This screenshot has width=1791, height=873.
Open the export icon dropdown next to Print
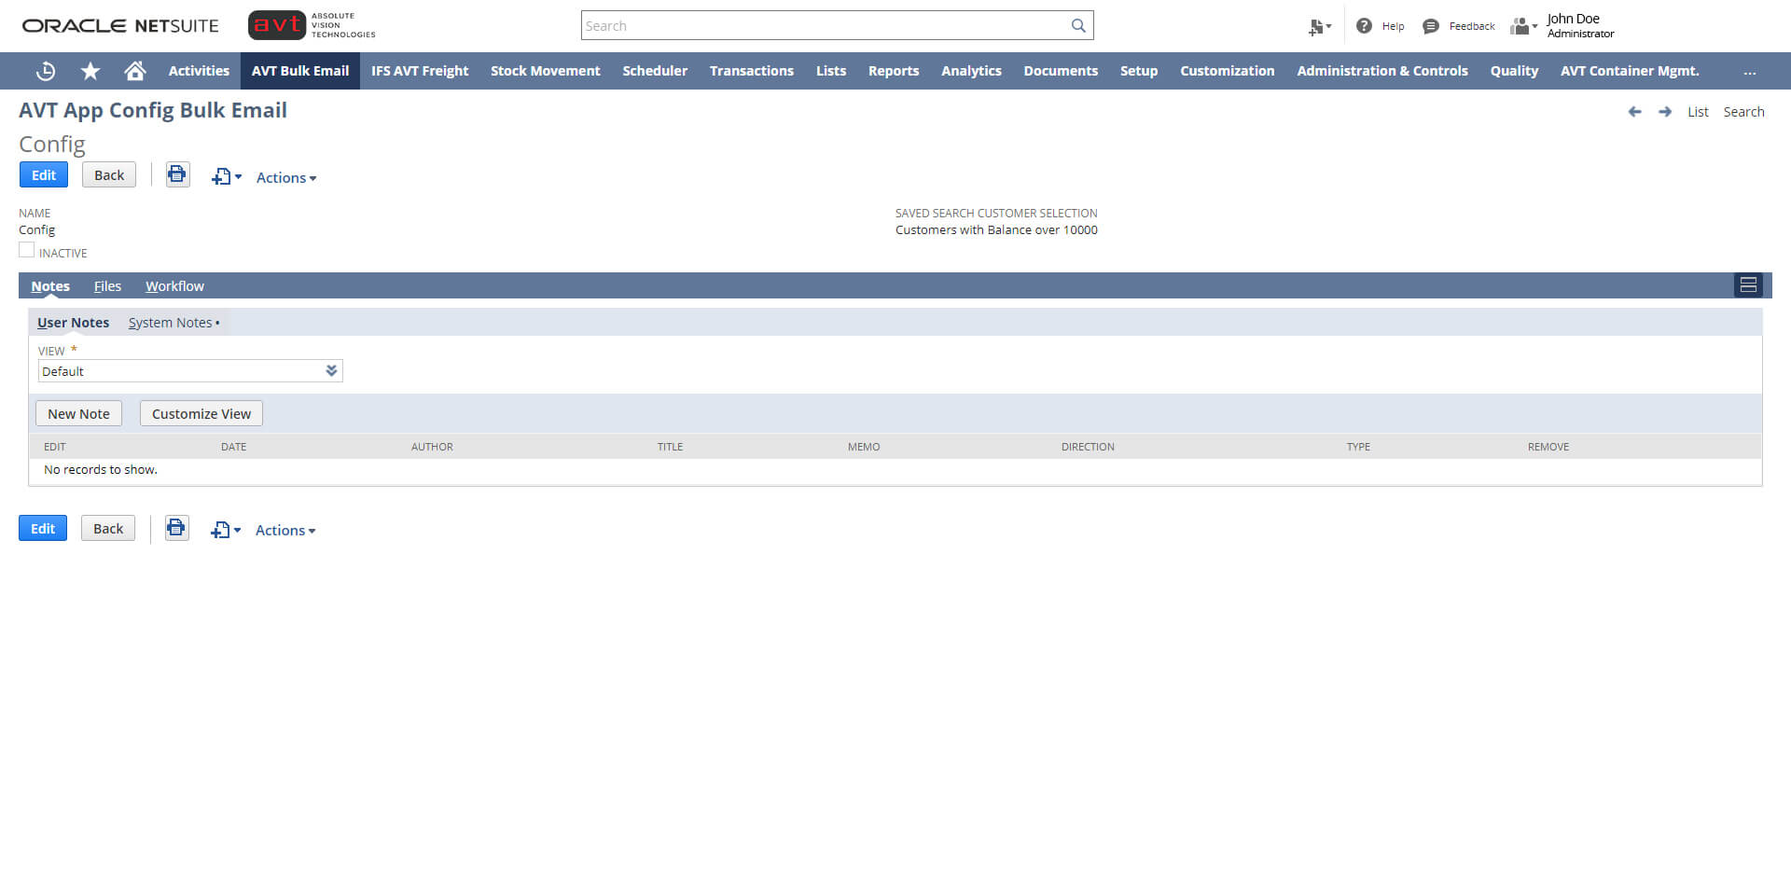point(226,175)
